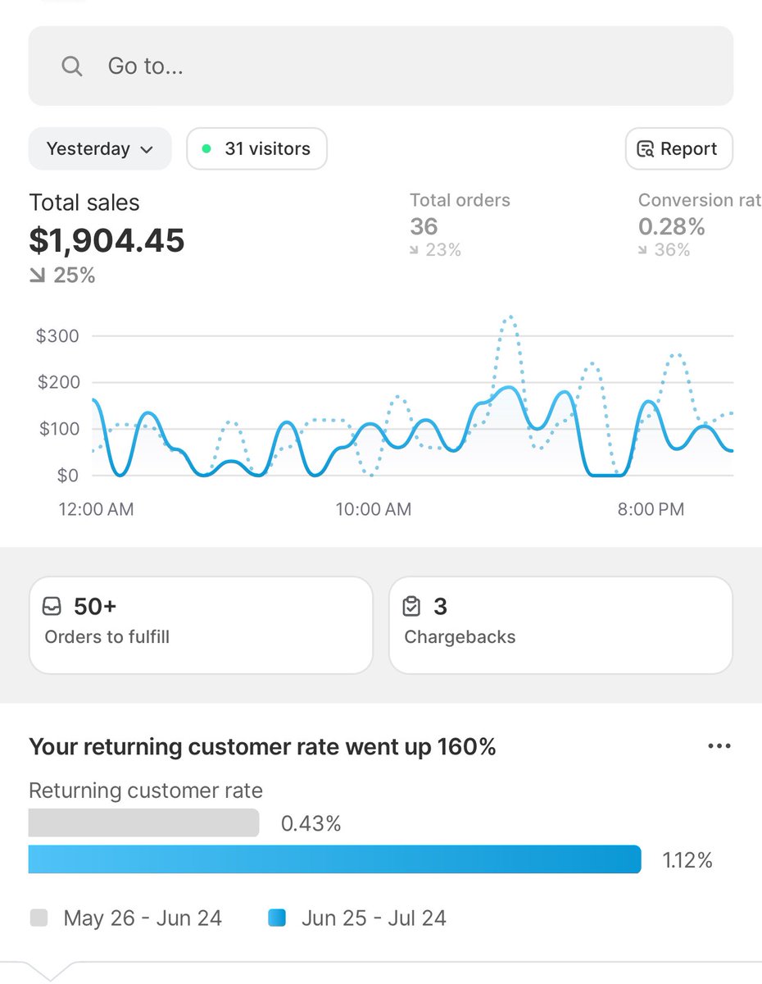The height and width of the screenshot is (984, 762).
Task: Click the 31 visitors live button
Action: (x=257, y=149)
